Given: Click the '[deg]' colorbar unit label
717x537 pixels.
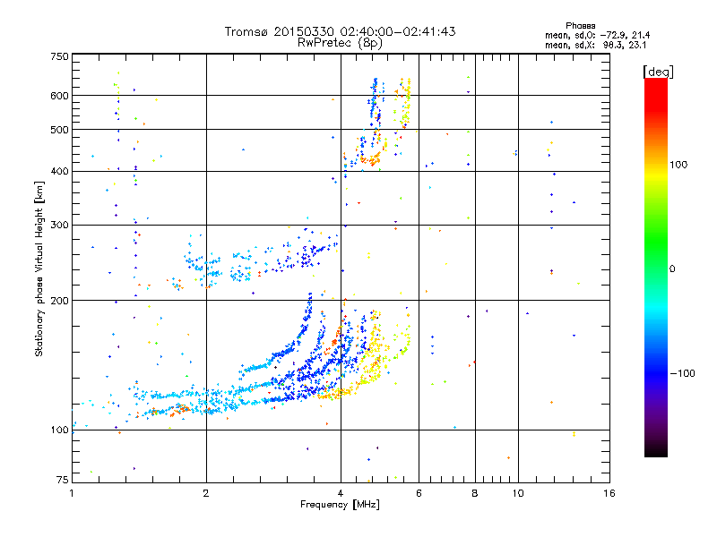Looking at the screenshot, I should pos(658,72).
